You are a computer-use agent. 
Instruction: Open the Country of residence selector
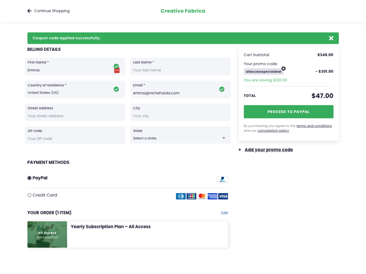75,90
